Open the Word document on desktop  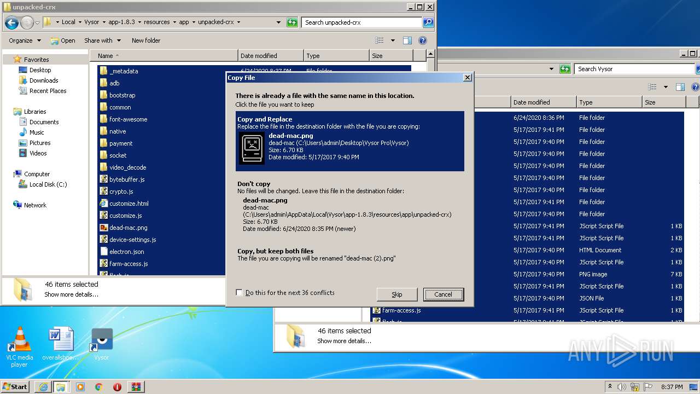(60, 344)
